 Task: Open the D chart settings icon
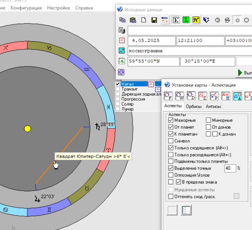(191, 96)
